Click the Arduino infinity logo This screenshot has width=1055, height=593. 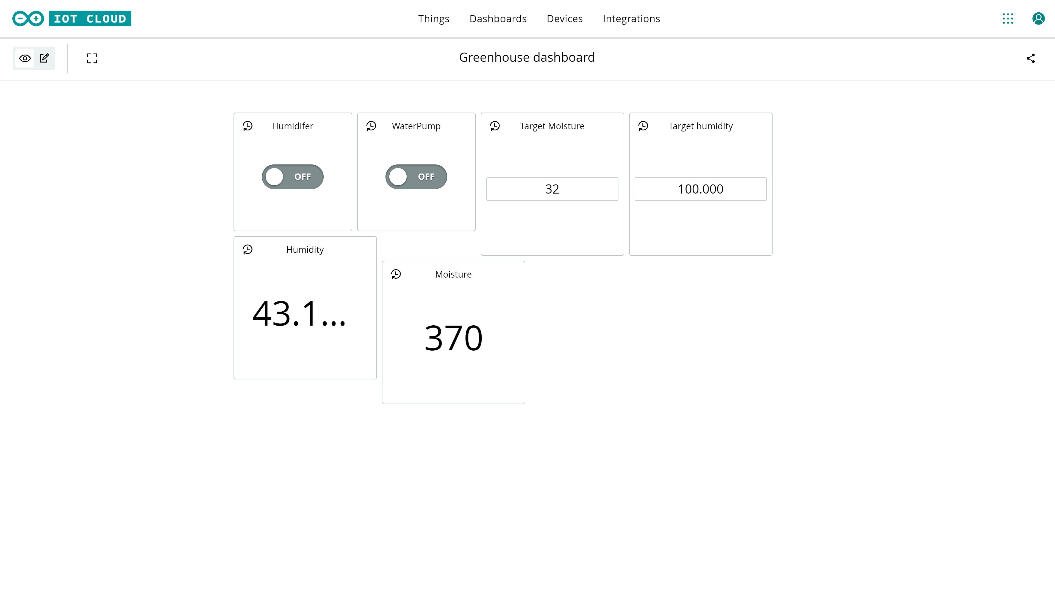coord(28,19)
